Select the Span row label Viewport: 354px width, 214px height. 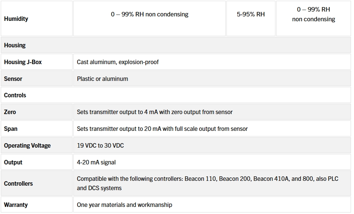pos(11,129)
